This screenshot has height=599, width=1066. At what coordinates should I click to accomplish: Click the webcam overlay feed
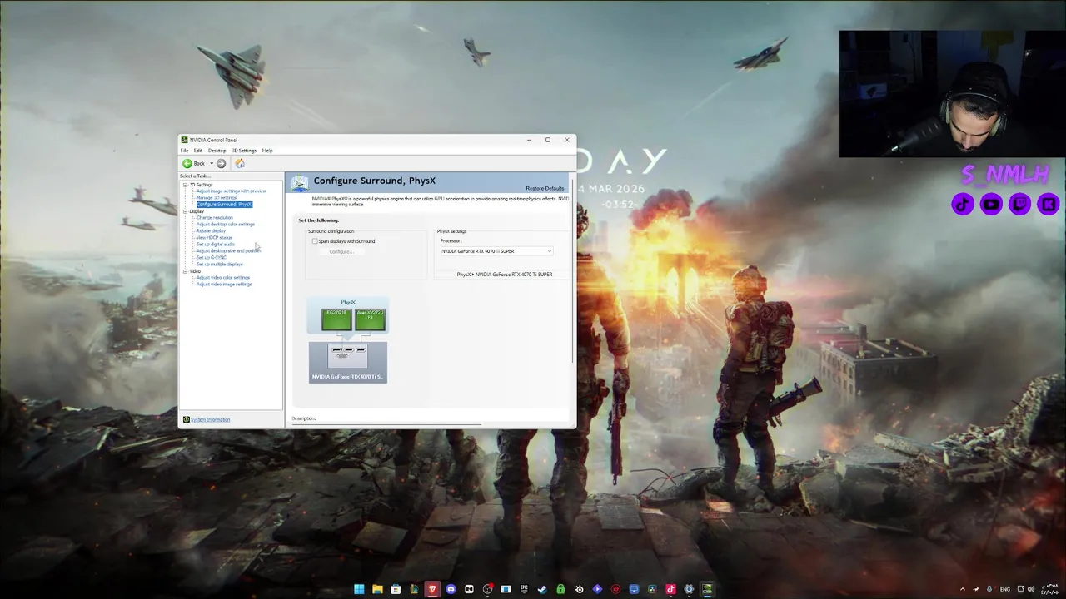[x=952, y=94]
